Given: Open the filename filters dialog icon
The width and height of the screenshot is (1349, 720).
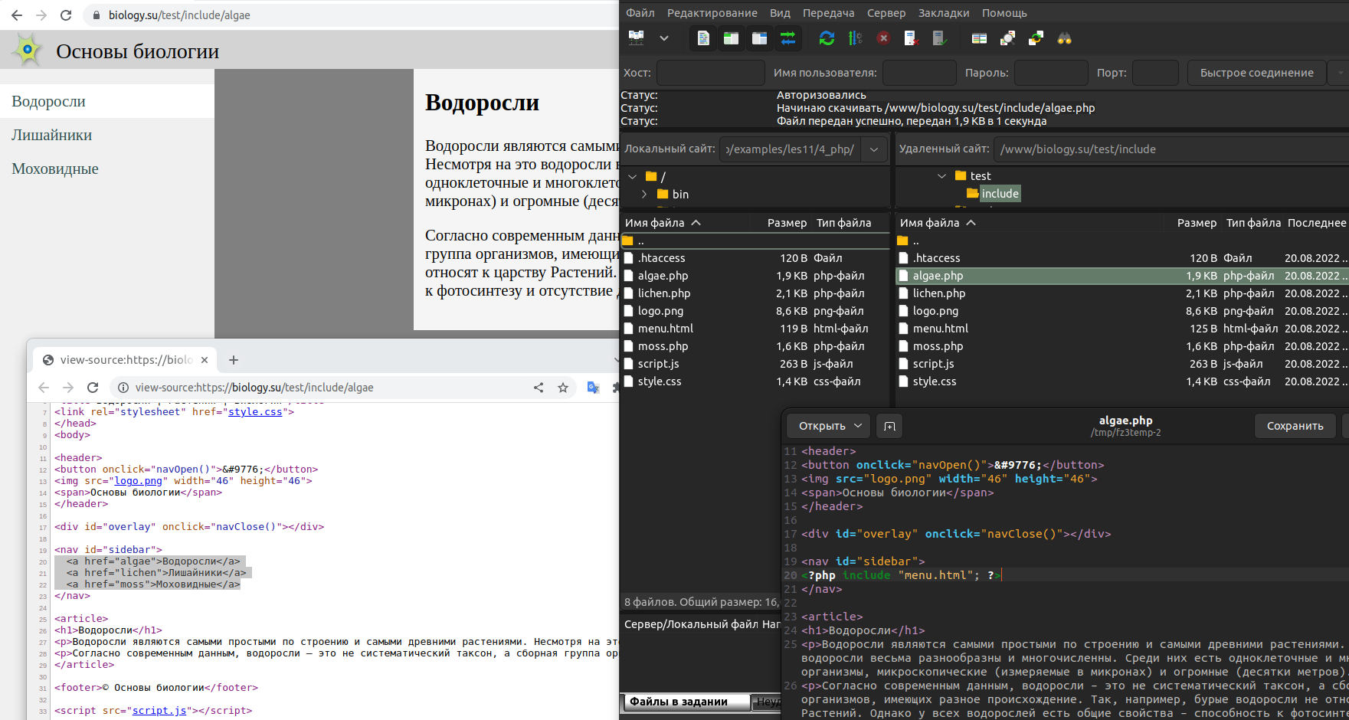Looking at the screenshot, I should (x=979, y=38).
